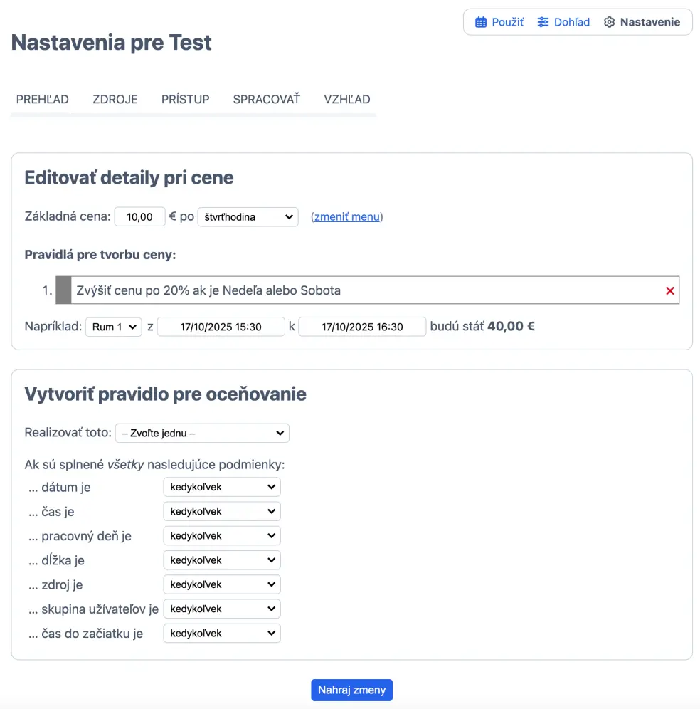Click the zmeniť menu link
Viewport: 700px width, 709px height.
coord(347,216)
